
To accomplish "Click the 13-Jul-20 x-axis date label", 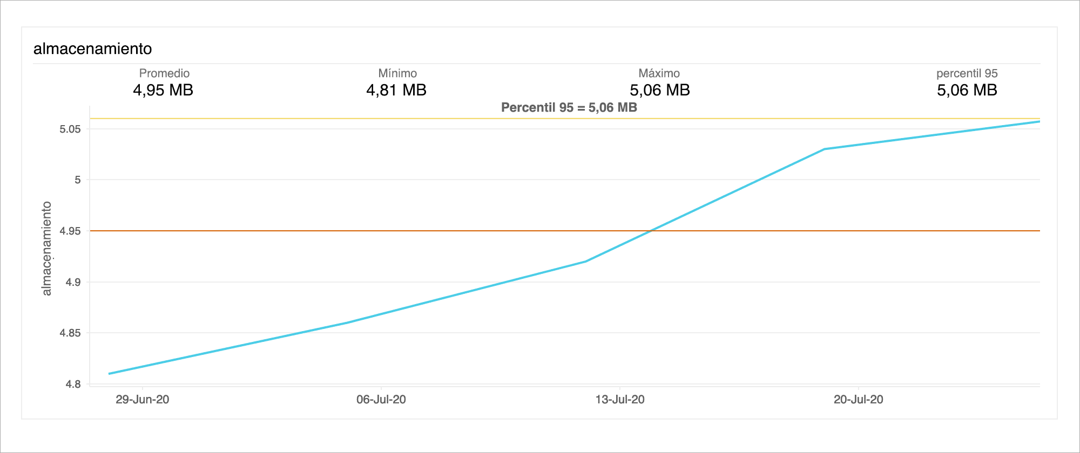I will (x=620, y=400).
